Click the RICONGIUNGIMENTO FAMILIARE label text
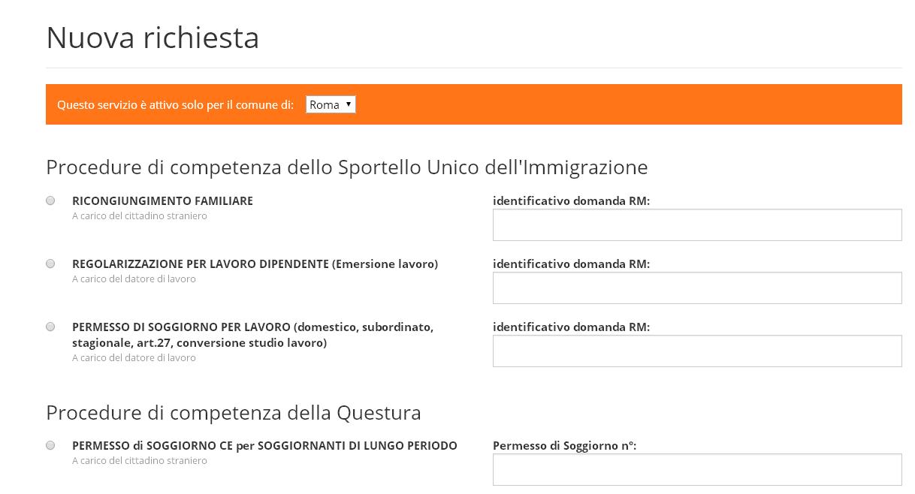 [162, 201]
